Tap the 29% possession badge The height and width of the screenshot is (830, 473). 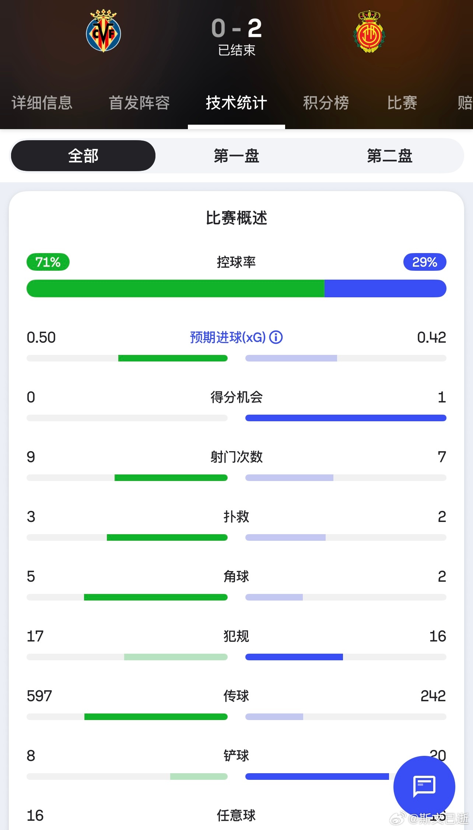tap(425, 262)
